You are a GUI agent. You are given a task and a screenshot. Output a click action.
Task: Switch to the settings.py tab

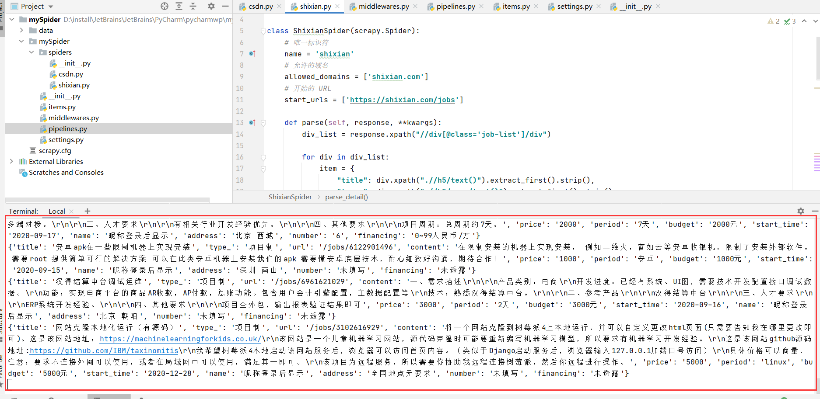point(574,6)
